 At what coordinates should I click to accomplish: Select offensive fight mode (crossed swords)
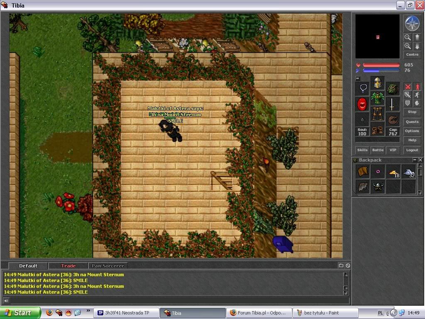click(x=408, y=87)
